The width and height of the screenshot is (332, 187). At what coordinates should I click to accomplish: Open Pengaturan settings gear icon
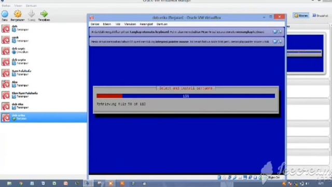(18, 15)
